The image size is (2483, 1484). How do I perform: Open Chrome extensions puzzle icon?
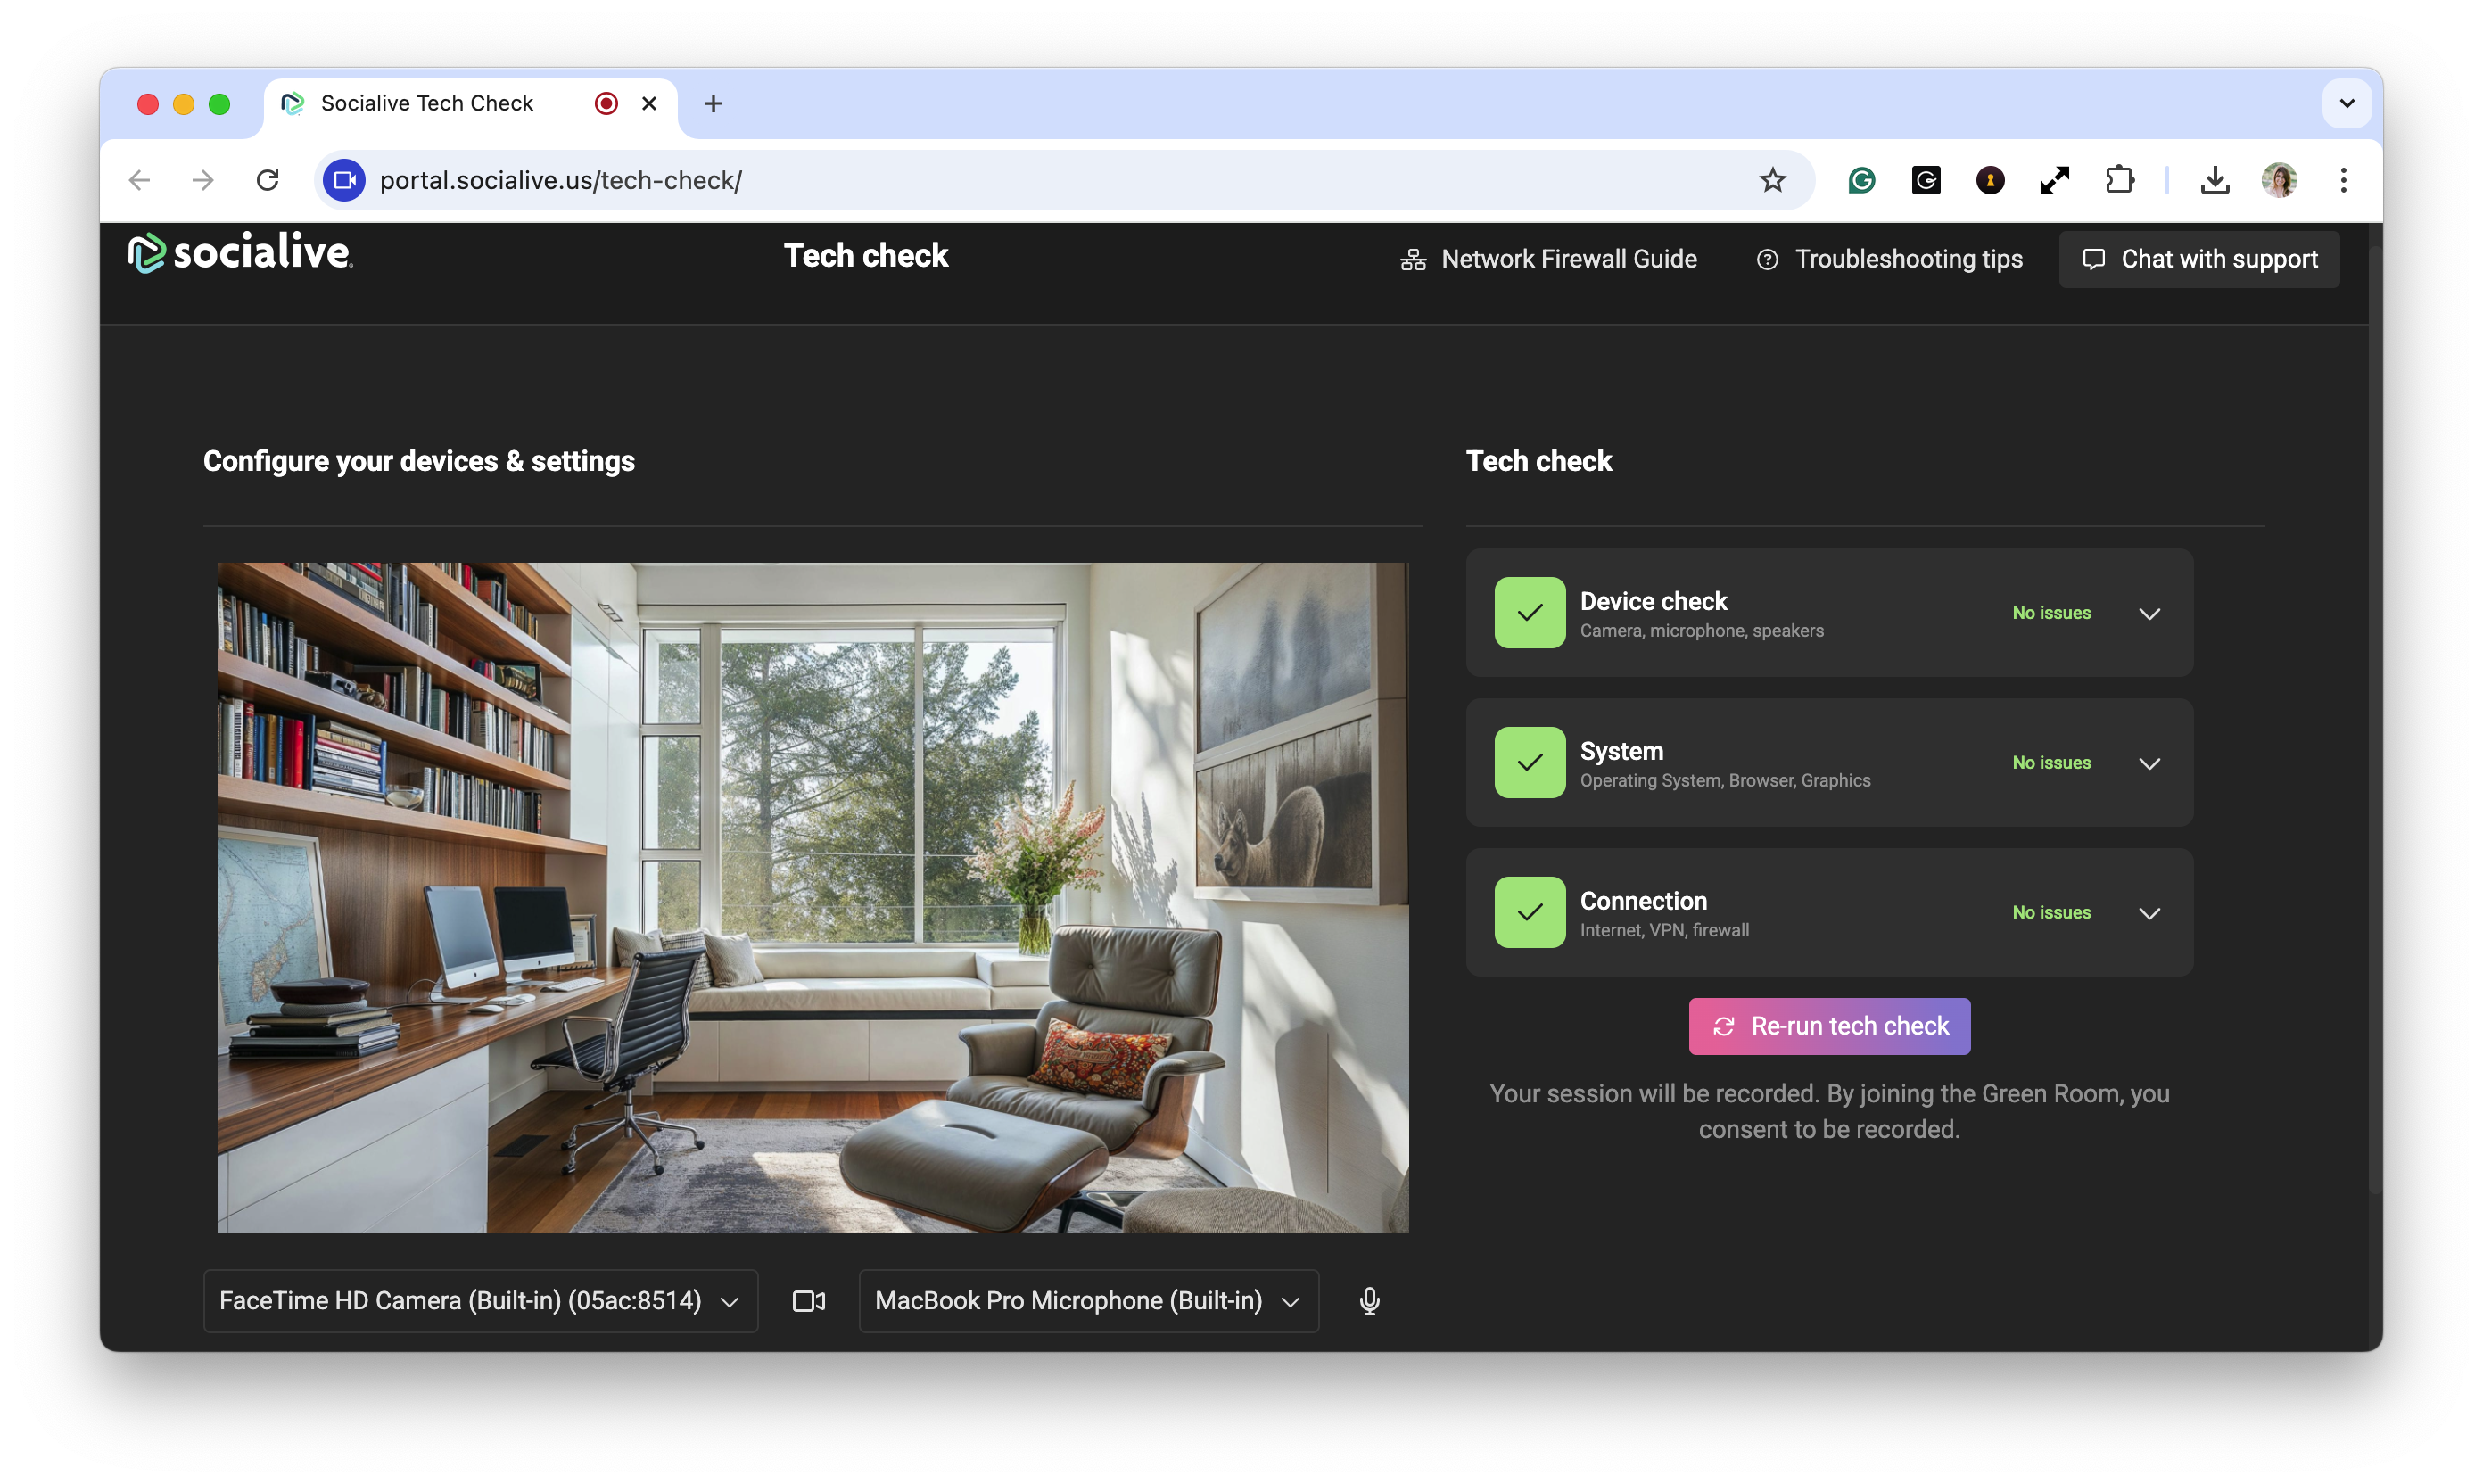point(2119,180)
